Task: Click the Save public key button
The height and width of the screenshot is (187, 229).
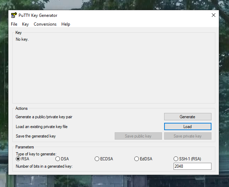Action: click(x=138, y=136)
